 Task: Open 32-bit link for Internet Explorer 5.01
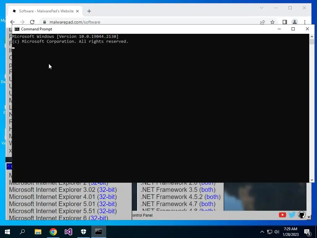click(x=107, y=204)
